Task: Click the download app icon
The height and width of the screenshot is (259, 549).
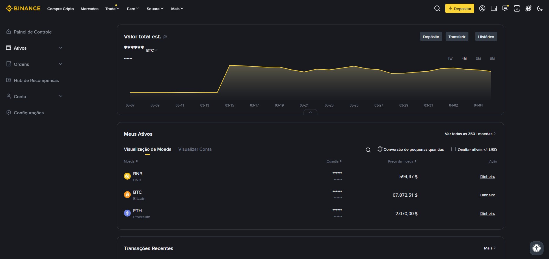Action: pos(517,8)
